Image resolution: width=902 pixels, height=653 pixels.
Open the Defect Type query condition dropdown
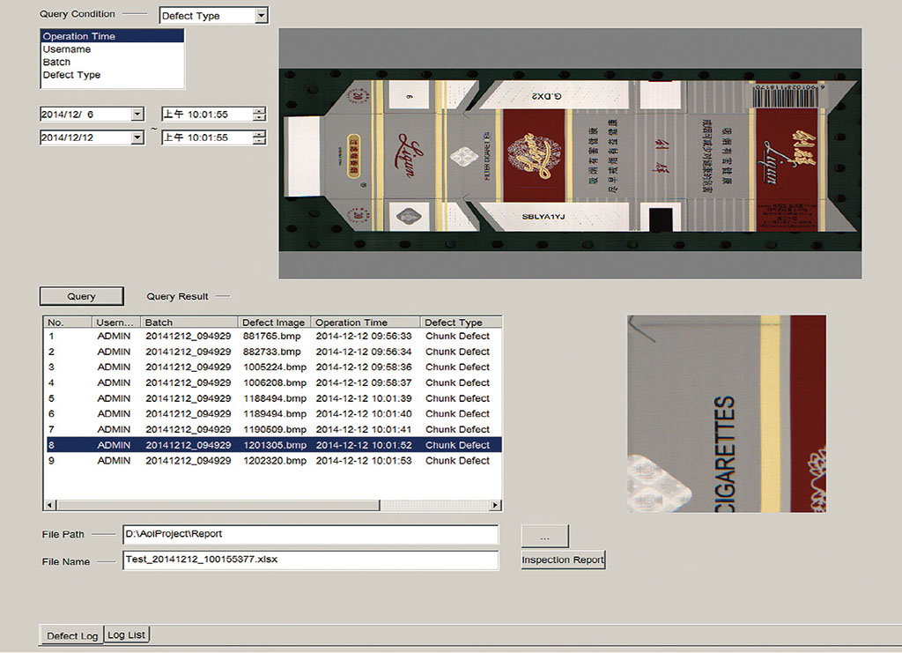click(261, 16)
